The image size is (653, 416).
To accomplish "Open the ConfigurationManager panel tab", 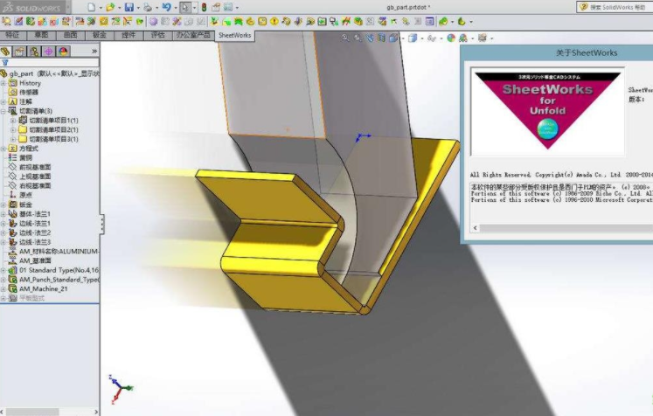I will (x=34, y=52).
